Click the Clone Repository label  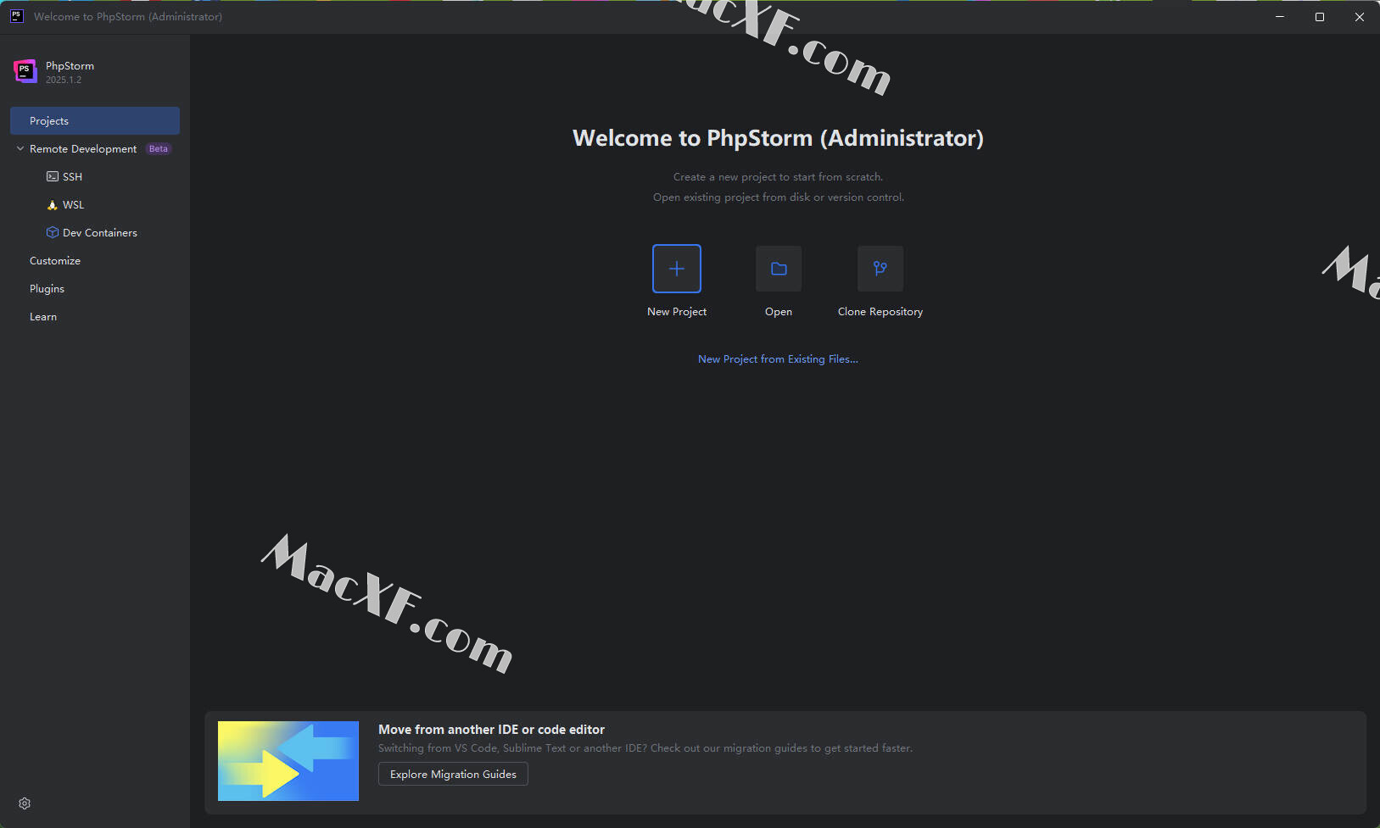click(880, 311)
